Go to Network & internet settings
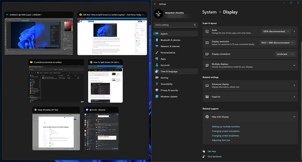Screen dimensions: 302x162 176,46
